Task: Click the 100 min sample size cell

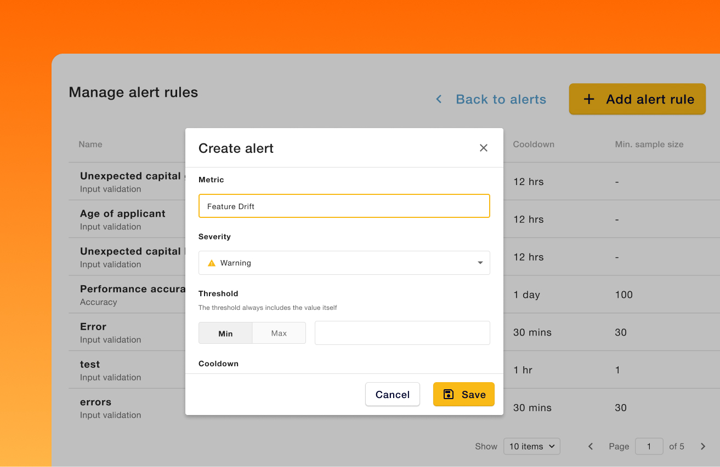Action: 624,295
